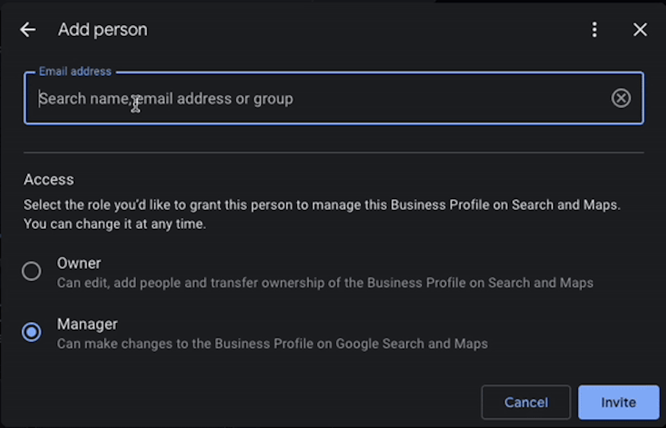Click 'You can change it at any time' text
The height and width of the screenshot is (428, 666).
pos(115,224)
